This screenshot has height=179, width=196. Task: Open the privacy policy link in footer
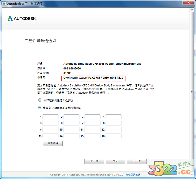pyautogui.click(x=133, y=175)
